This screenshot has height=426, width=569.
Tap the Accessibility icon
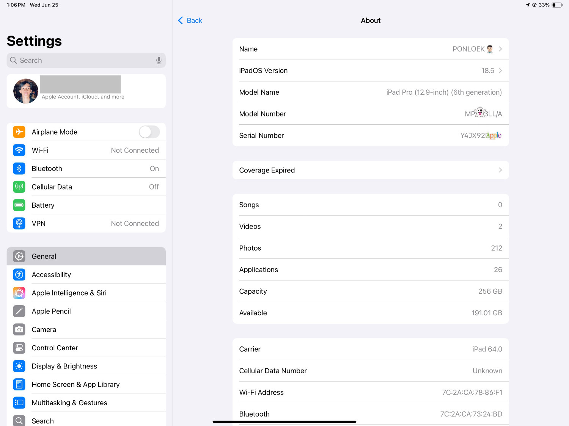tap(19, 274)
